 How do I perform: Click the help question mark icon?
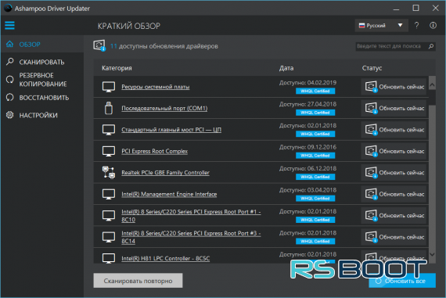tap(416, 26)
